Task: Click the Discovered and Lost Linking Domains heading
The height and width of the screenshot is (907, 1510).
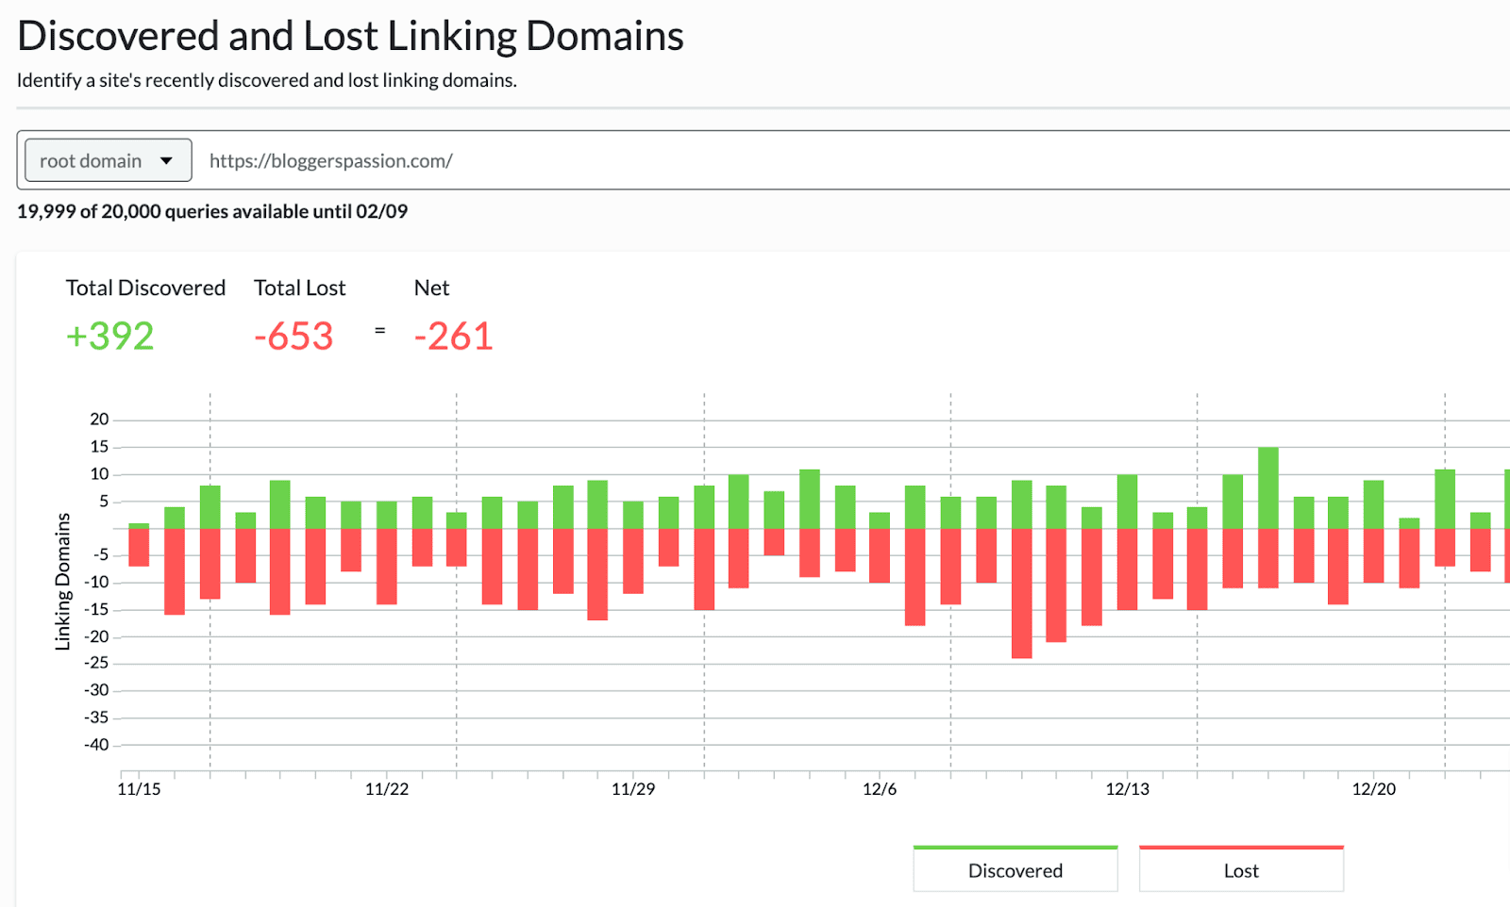Action: pyautogui.click(x=349, y=35)
